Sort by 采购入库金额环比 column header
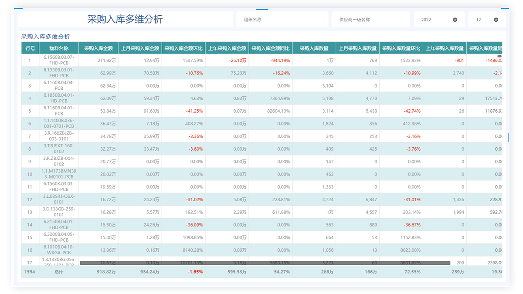The height and width of the screenshot is (294, 523). [183, 48]
